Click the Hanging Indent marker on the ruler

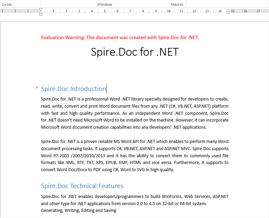[41, 12]
